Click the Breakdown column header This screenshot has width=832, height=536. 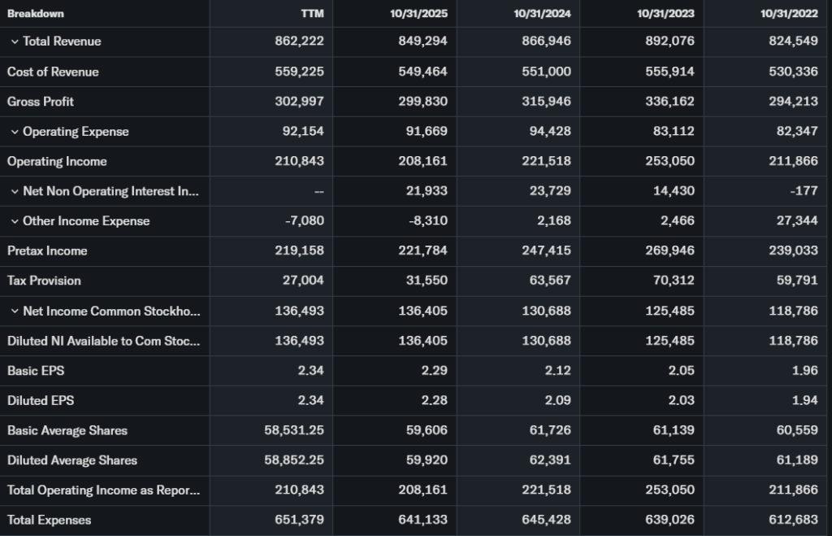coord(36,14)
